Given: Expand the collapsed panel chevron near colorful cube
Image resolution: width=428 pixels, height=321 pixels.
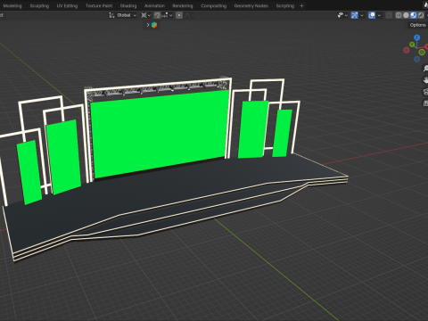Looking at the screenshot, I should [x=148, y=25].
